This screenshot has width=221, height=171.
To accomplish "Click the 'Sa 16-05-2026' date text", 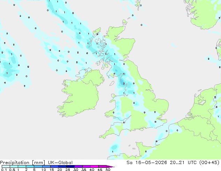I will [147, 163].
